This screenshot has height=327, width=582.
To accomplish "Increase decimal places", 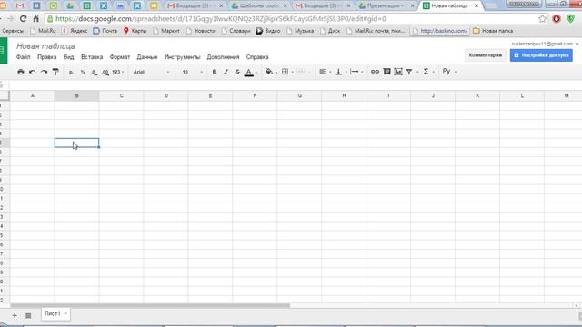I will (105, 72).
